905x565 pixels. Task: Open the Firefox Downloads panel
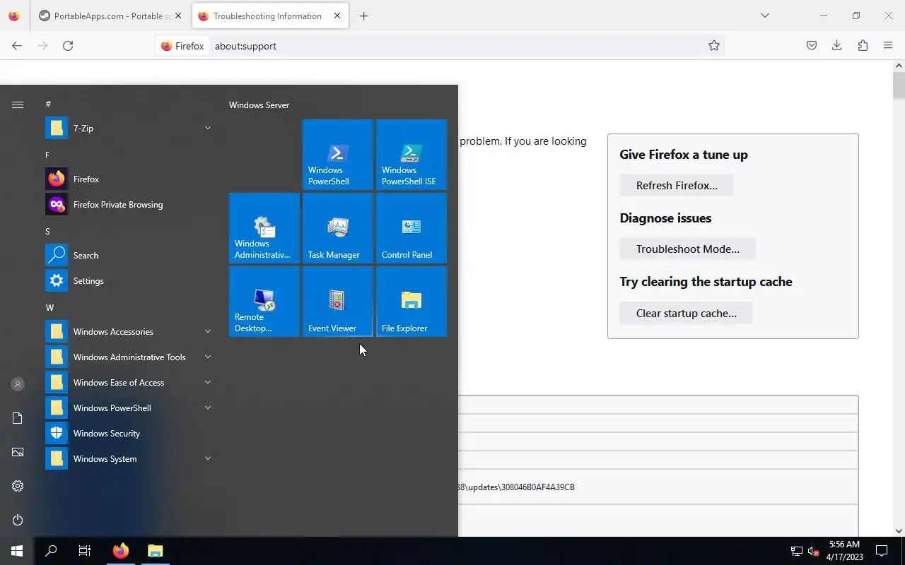point(837,46)
